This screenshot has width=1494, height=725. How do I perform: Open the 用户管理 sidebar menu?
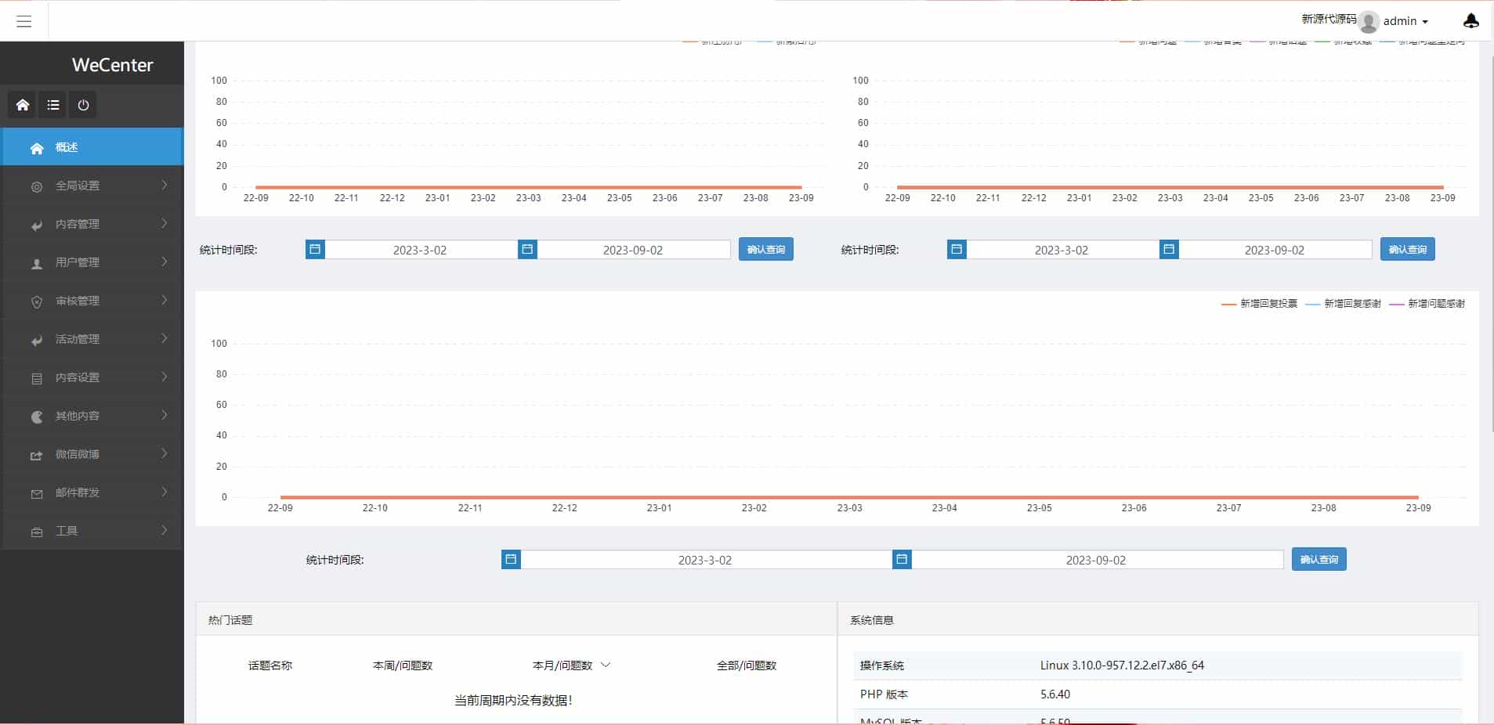click(x=92, y=262)
